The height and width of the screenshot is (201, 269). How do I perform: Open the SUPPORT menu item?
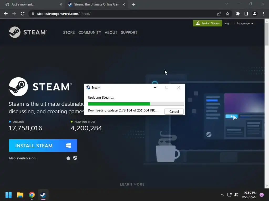coord(129,32)
